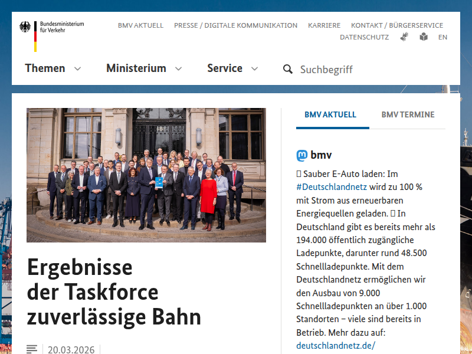Open the easy language (Leichte Sprache) icon
This screenshot has height=354, width=472.
tap(424, 37)
